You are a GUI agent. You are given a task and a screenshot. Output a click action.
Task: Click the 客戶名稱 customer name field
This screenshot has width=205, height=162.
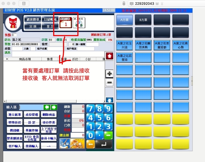coord(55,49)
